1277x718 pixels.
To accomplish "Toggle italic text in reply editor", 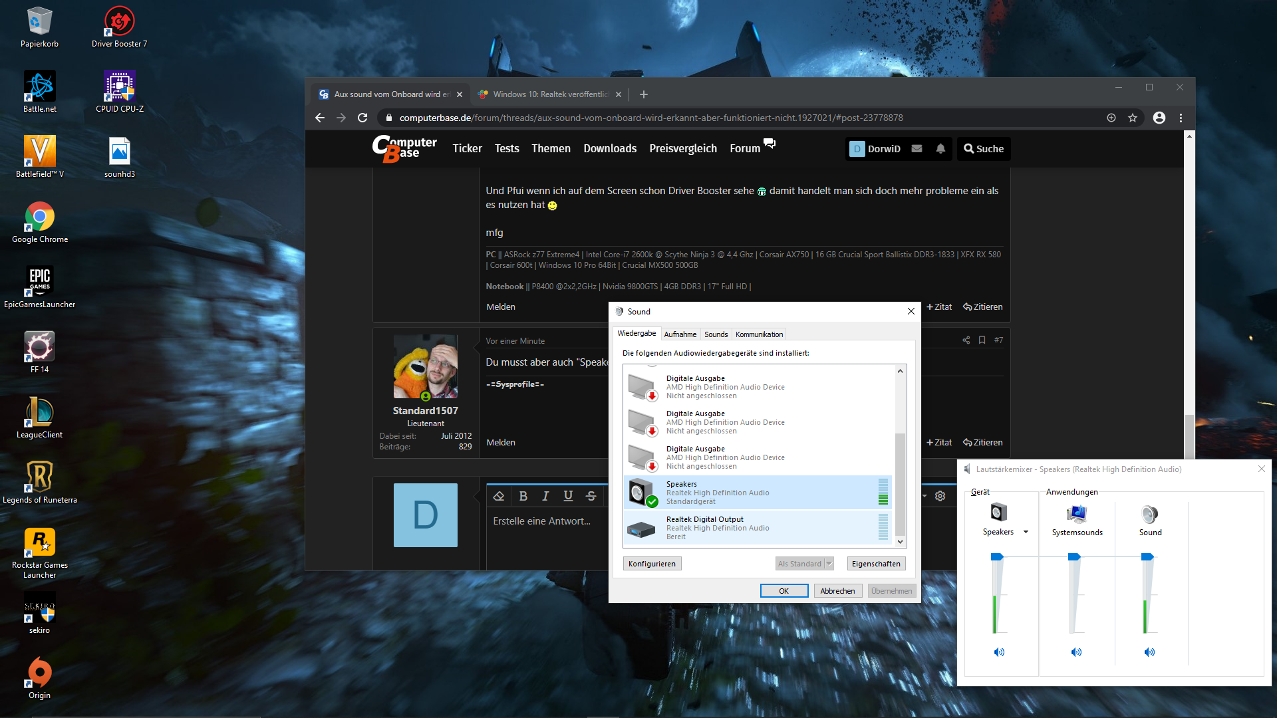I will point(545,496).
